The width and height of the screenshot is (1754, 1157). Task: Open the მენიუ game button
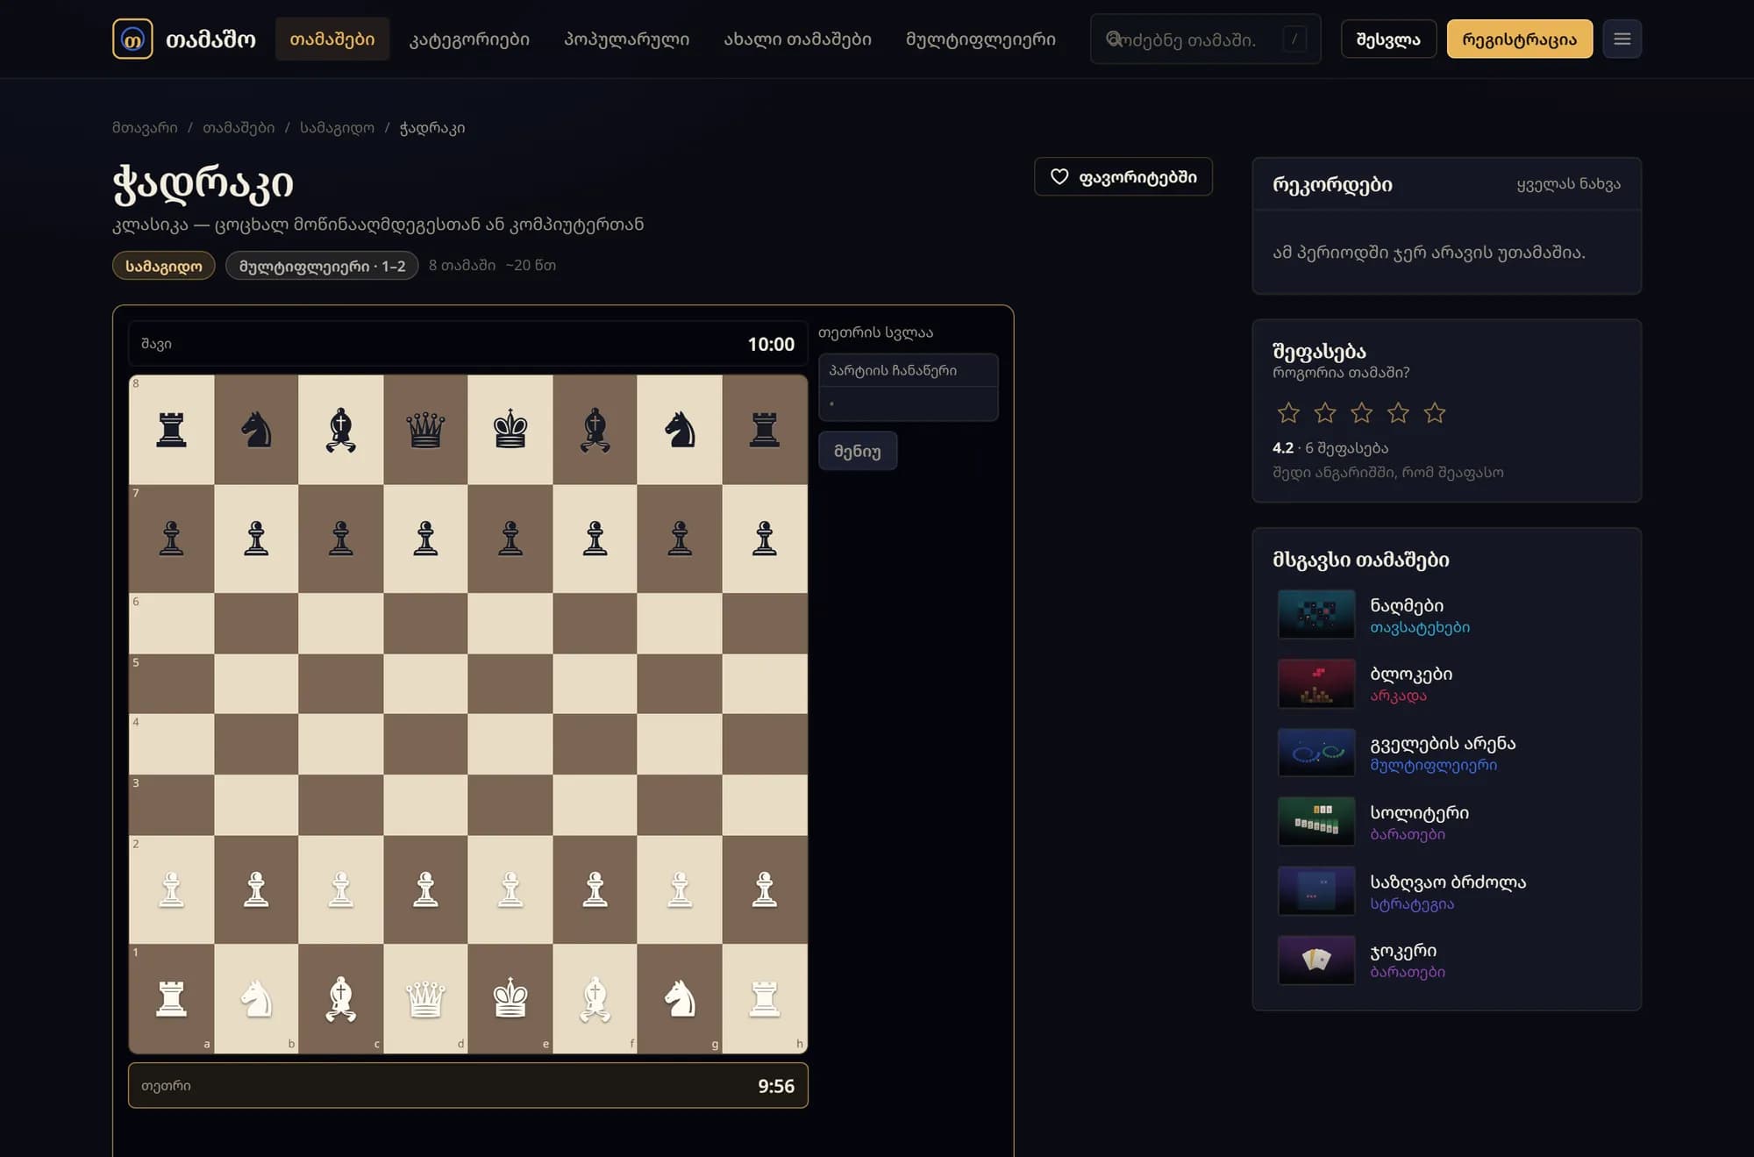tap(858, 451)
